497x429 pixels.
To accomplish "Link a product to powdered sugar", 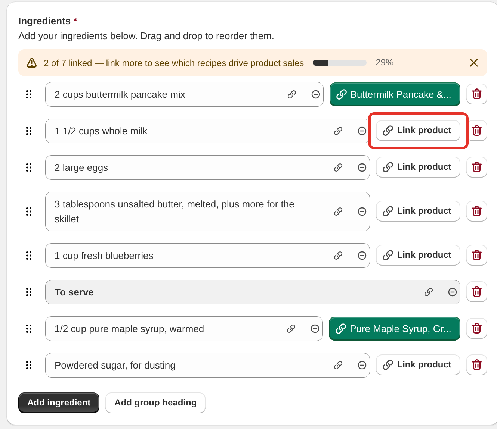I will (418, 365).
